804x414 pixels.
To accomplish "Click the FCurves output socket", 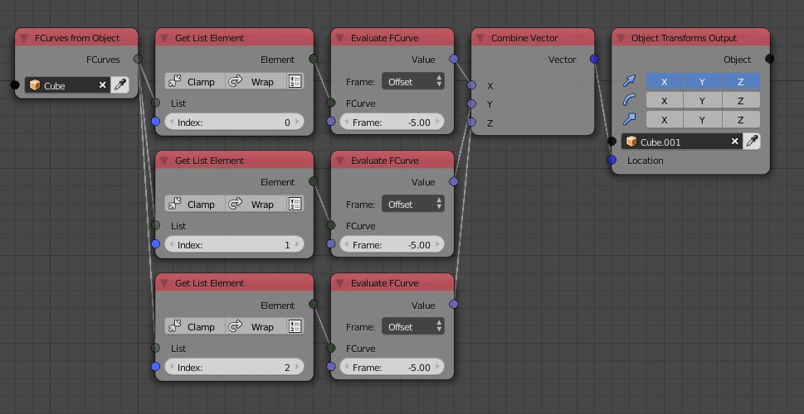I will coord(138,59).
